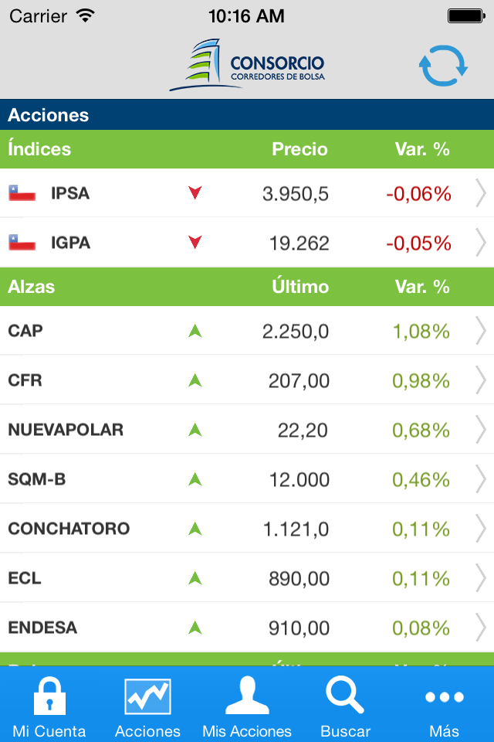Tap the Buscar magnifier icon
The height and width of the screenshot is (742, 494).
point(345,694)
